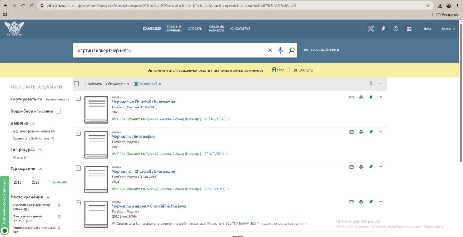Image resolution: width=463 pixels, height=237 pixels.
Task: Bookmark this page with the star icon
Action: (428, 5)
